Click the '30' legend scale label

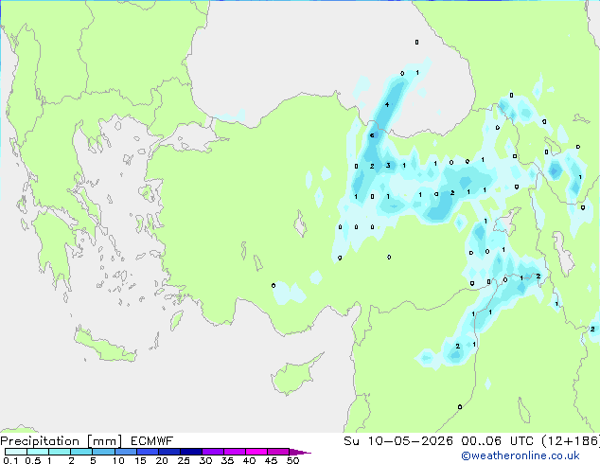coord(205,460)
